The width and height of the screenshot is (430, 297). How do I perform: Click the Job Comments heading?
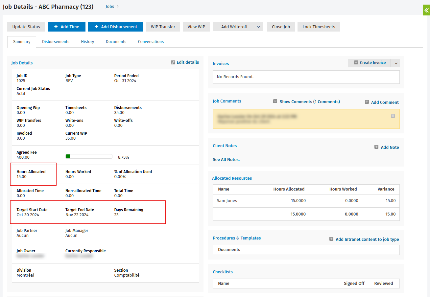pos(227,101)
